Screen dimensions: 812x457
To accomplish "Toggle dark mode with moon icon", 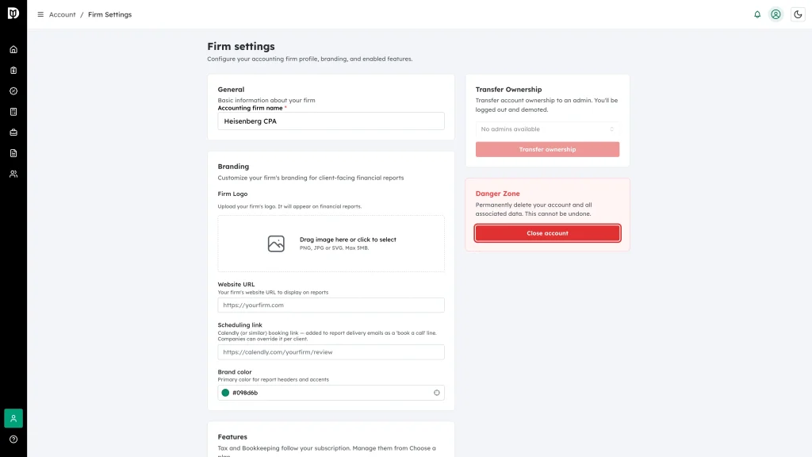I will tap(798, 14).
